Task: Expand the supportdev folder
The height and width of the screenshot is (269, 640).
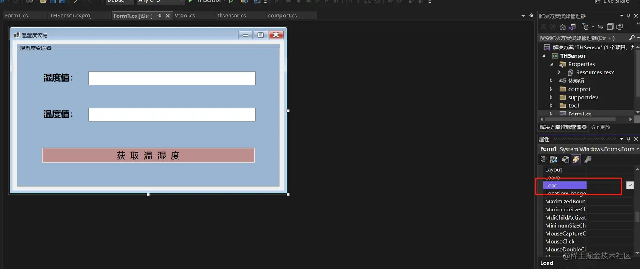Action: coord(551,97)
